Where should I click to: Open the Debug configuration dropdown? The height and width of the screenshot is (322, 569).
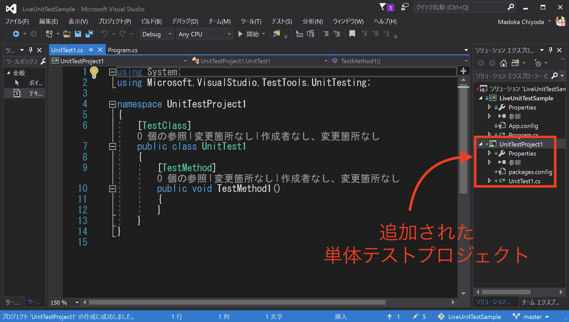coord(157,34)
